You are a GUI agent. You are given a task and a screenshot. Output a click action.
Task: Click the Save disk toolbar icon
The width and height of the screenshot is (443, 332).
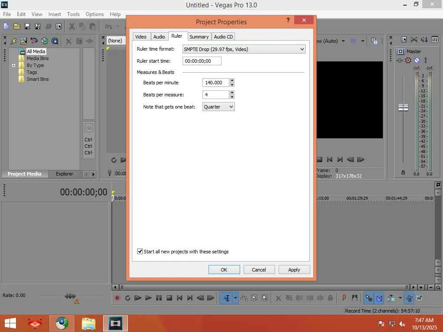(27, 26)
